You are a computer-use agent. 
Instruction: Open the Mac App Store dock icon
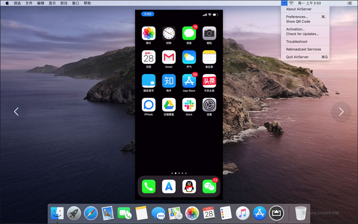pyautogui.click(x=259, y=213)
